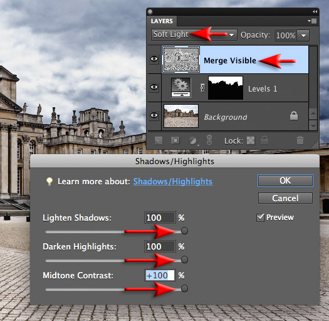Click the Levels 1 adjustment gear icon
The image size is (329, 321).
tap(181, 87)
